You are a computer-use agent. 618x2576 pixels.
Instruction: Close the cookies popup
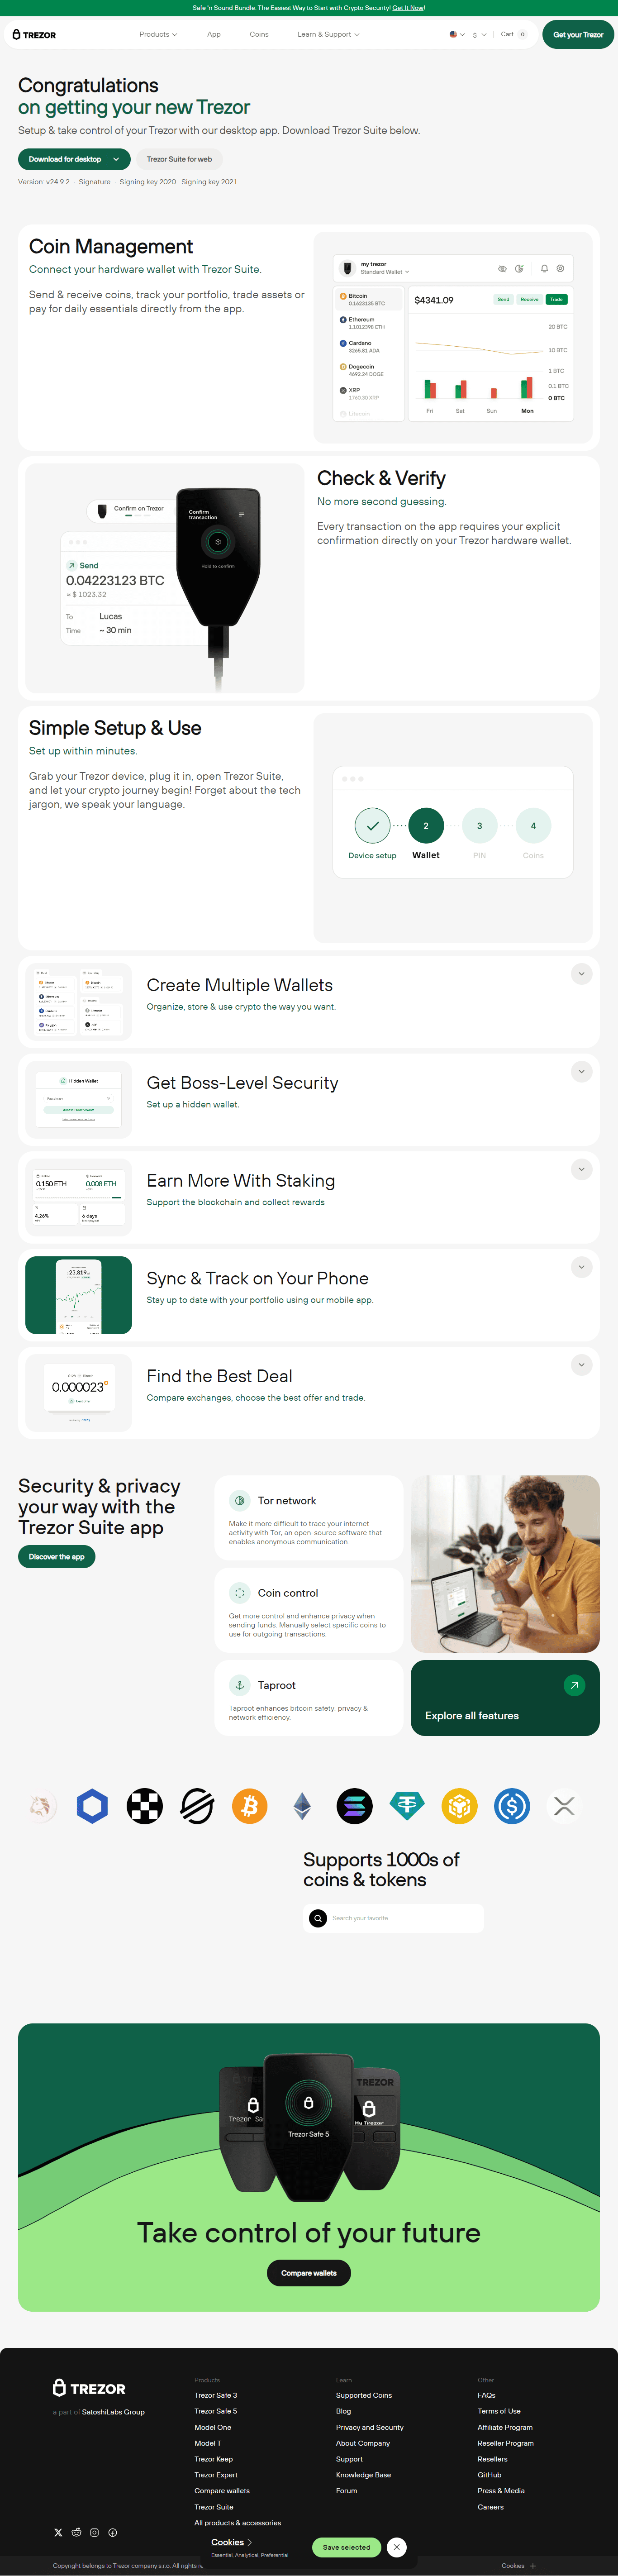[x=397, y=2547]
